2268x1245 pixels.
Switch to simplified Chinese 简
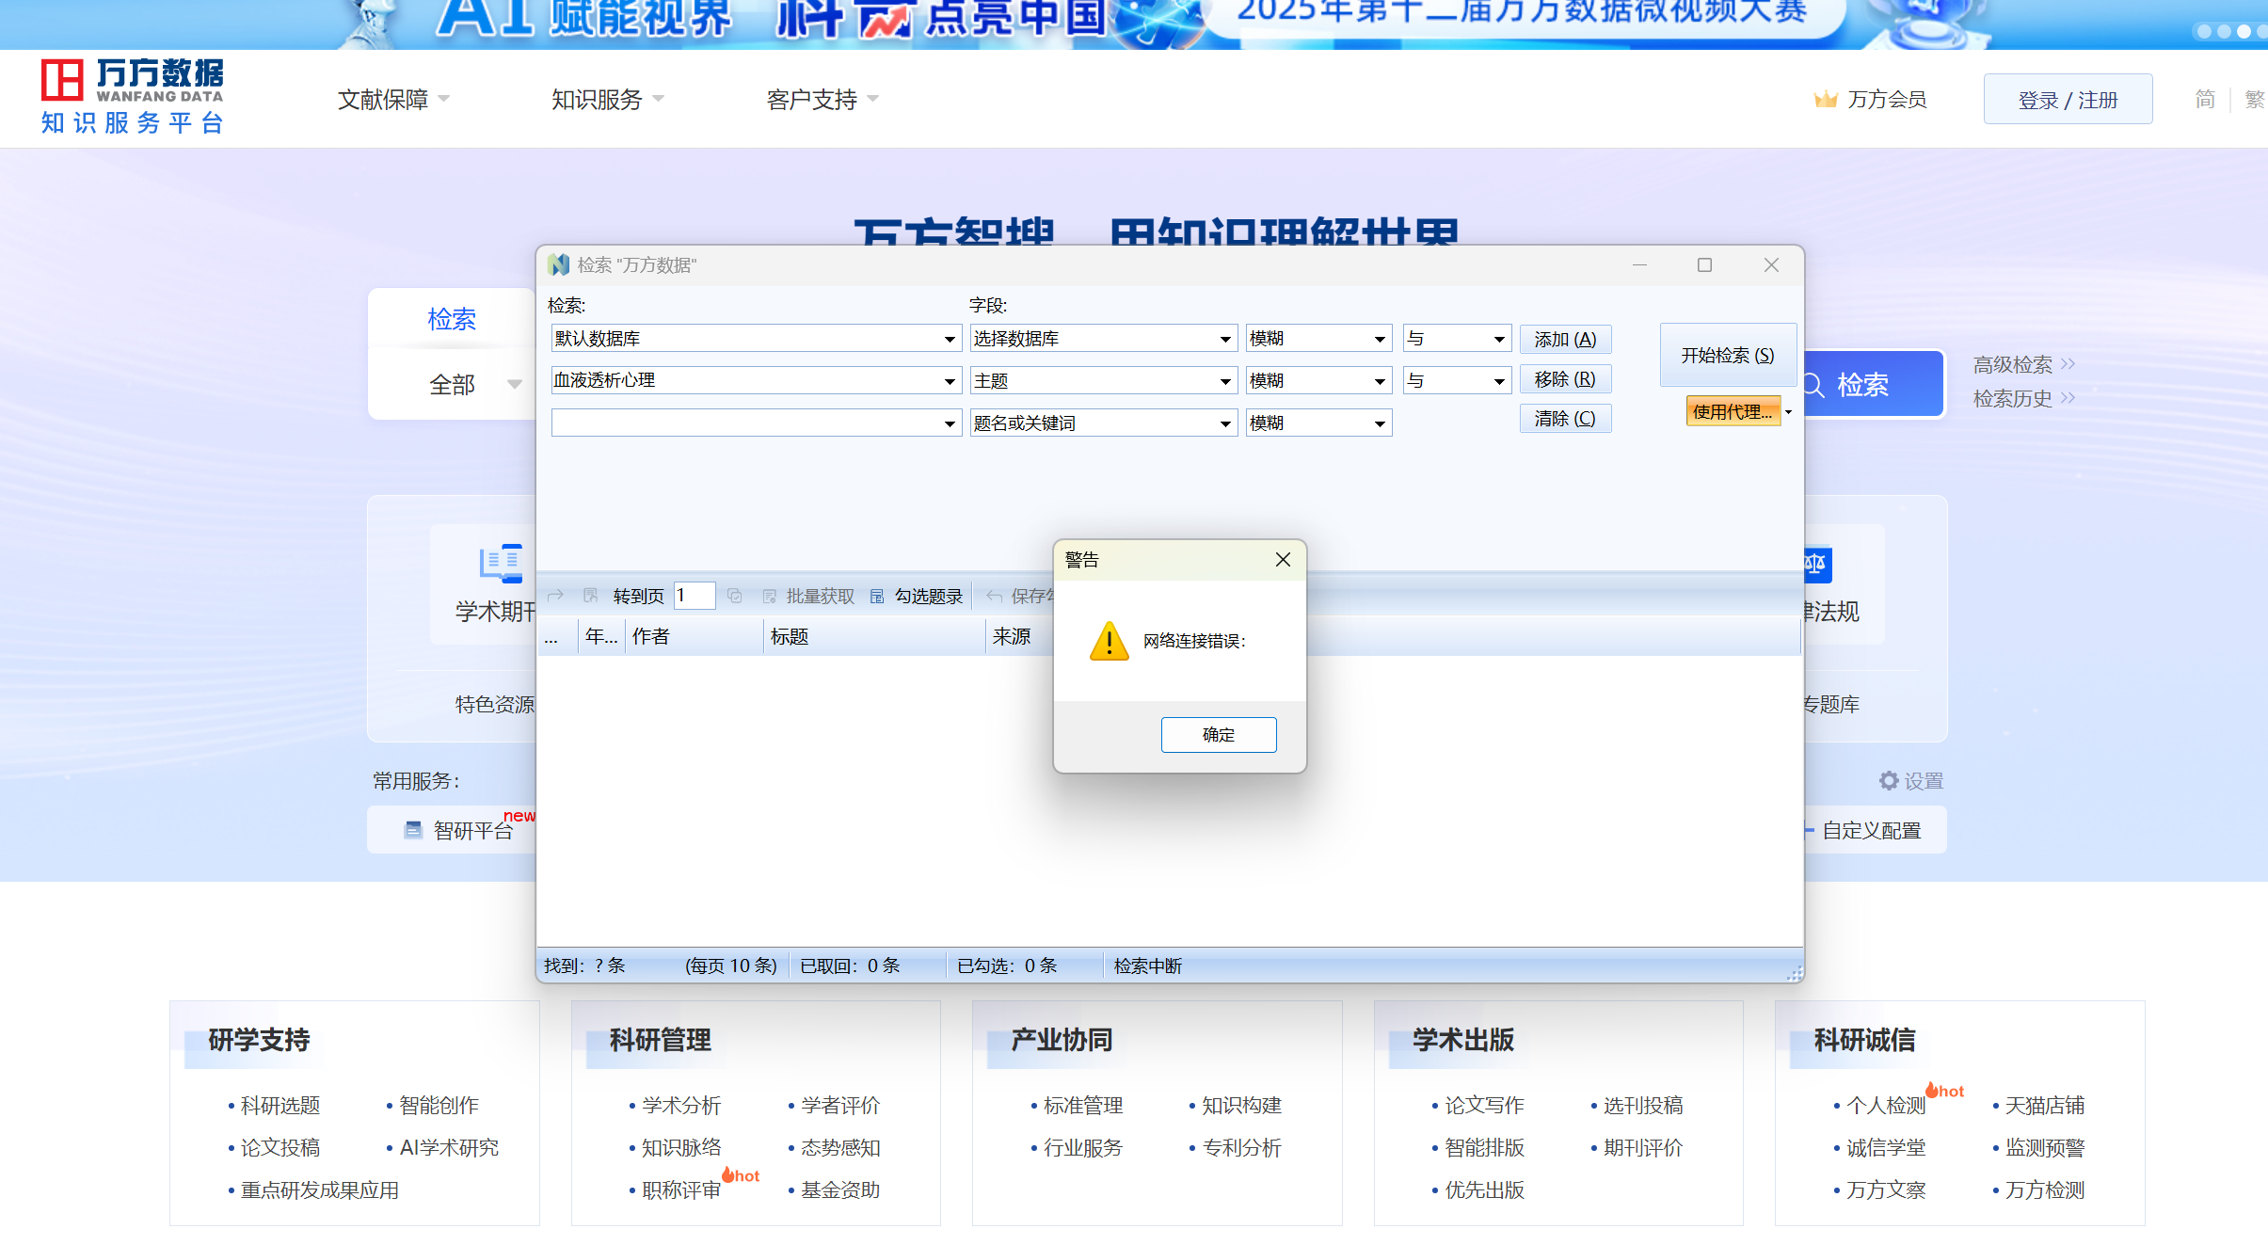coord(2205,99)
